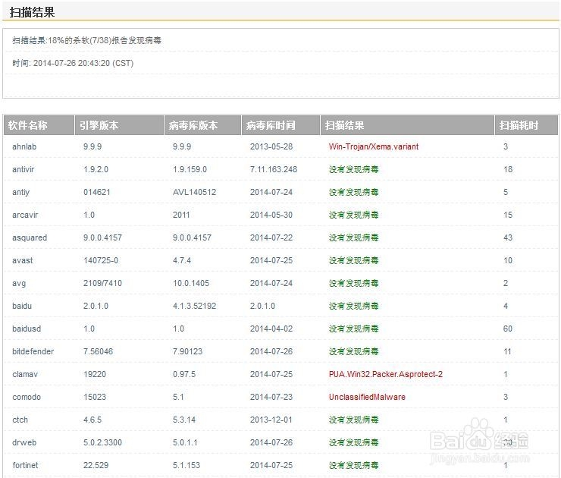Click arcavir date 2014-05-30
Image resolution: width=561 pixels, height=478 pixels.
[x=271, y=215]
